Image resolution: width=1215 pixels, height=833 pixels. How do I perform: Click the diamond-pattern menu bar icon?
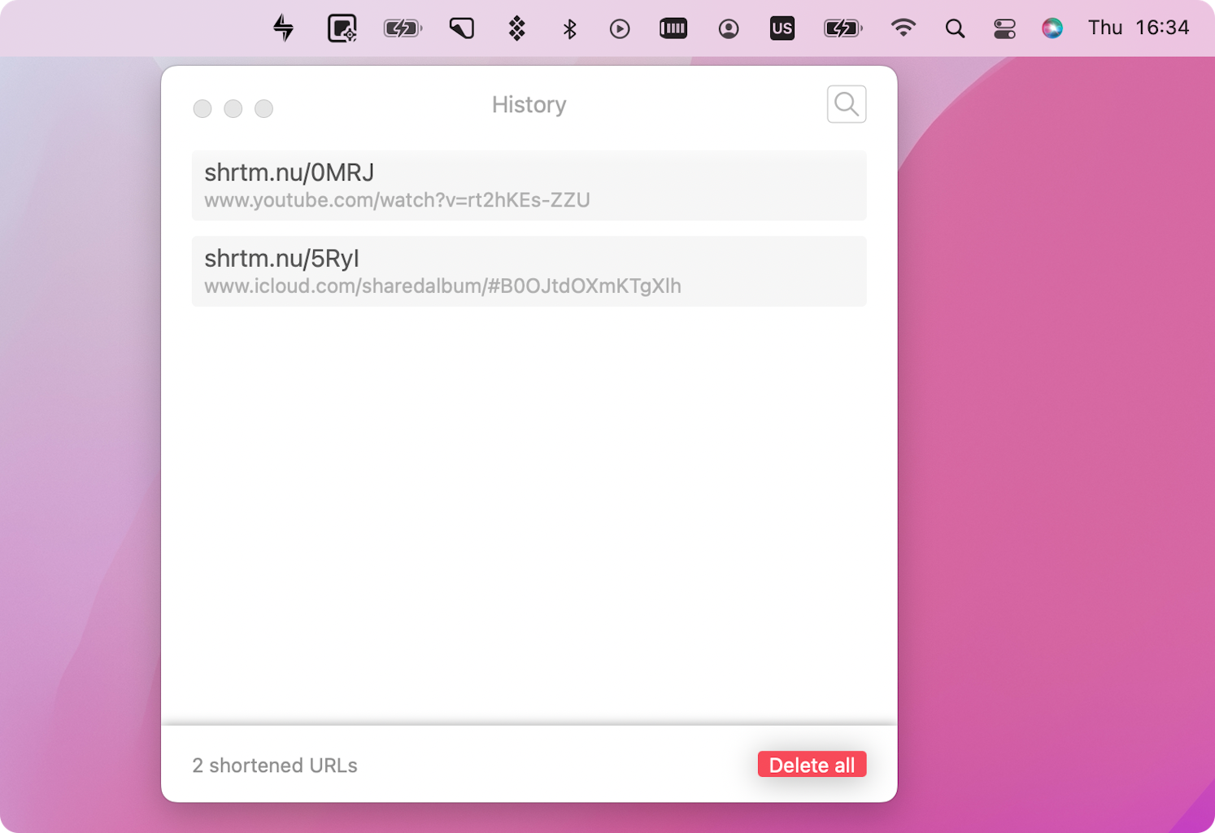516,28
